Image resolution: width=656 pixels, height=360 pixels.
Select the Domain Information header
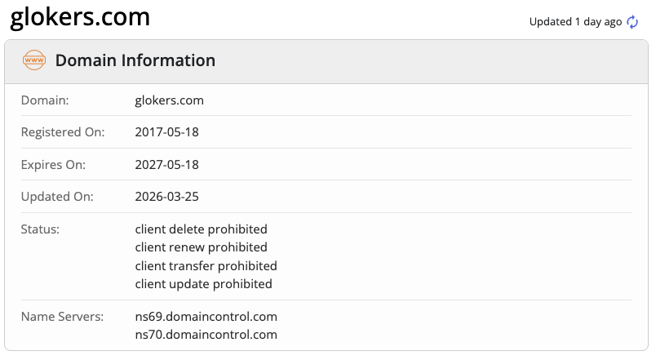[135, 60]
